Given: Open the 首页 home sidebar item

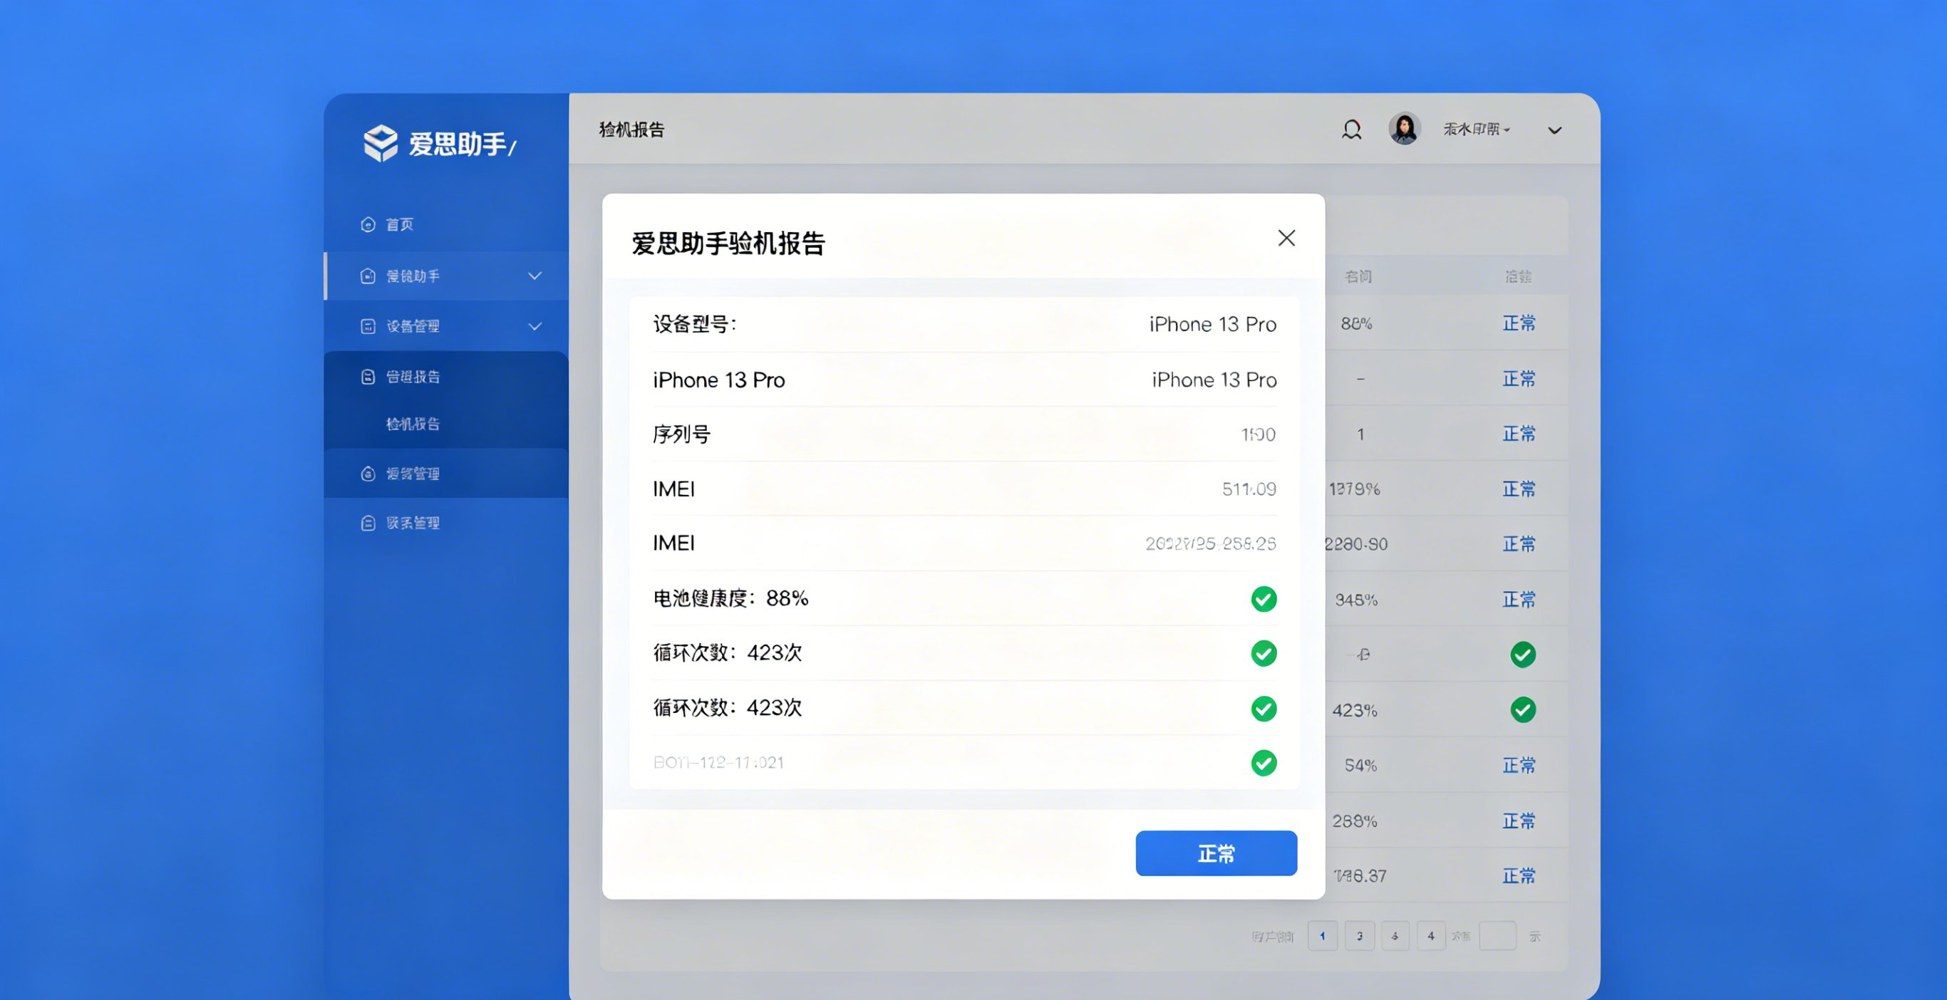Looking at the screenshot, I should click(x=446, y=224).
